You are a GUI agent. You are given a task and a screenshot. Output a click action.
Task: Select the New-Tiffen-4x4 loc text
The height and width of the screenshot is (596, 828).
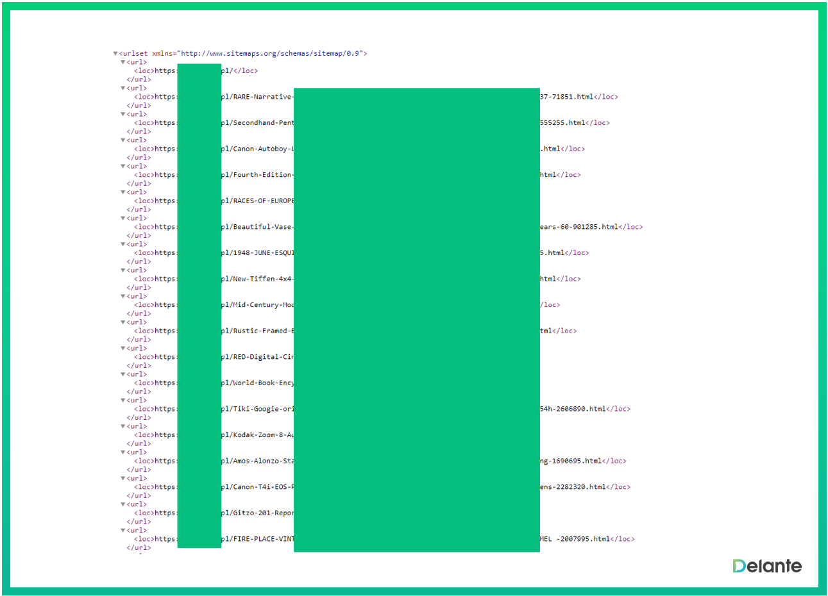(258, 279)
